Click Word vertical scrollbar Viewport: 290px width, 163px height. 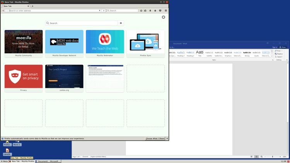tap(288, 108)
